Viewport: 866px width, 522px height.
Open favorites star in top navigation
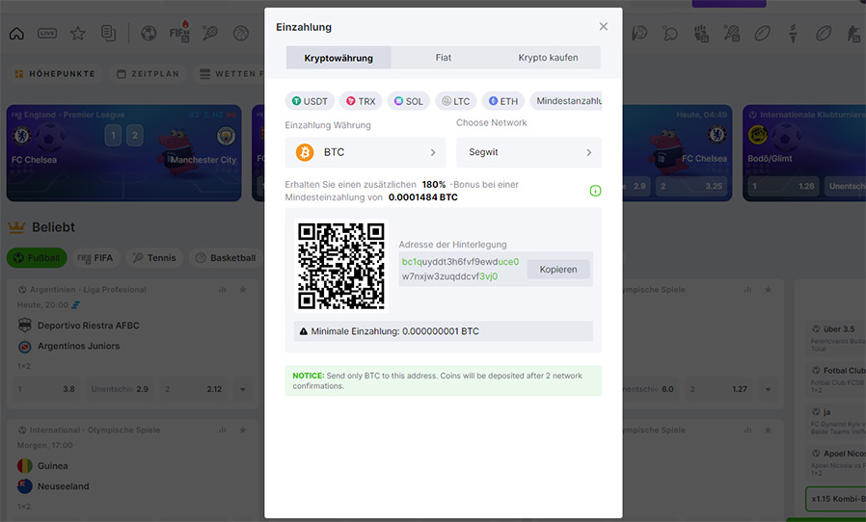click(78, 34)
